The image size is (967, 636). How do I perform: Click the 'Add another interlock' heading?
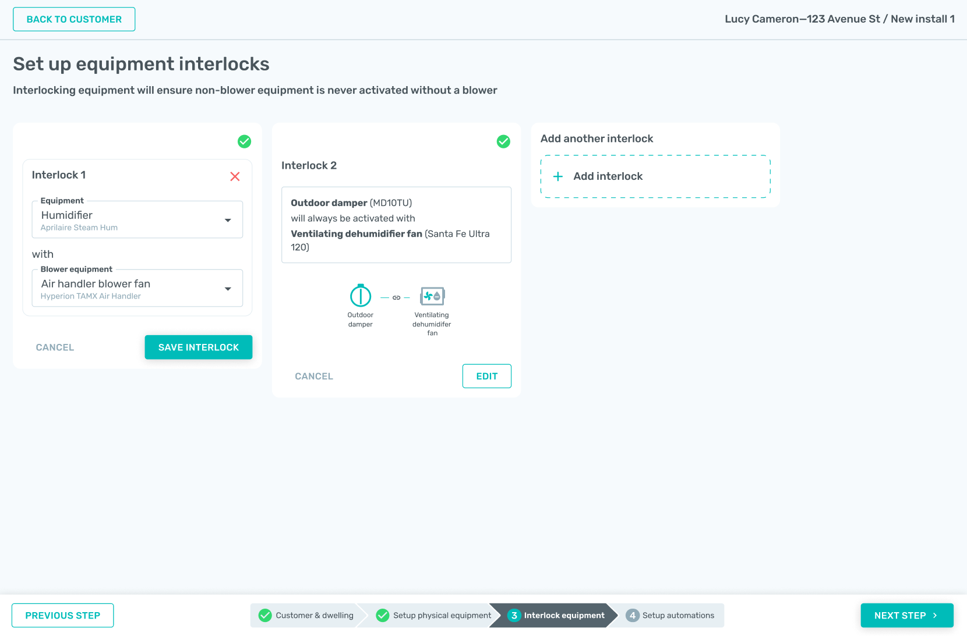point(597,138)
